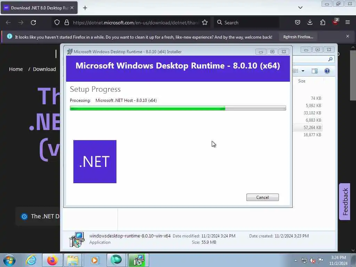
Task: Open the Firefox hamburger application menu
Action: point(348,22)
